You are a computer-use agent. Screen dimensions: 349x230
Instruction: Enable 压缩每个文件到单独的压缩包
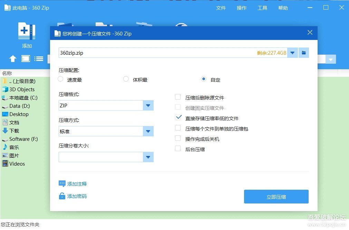(x=178, y=128)
